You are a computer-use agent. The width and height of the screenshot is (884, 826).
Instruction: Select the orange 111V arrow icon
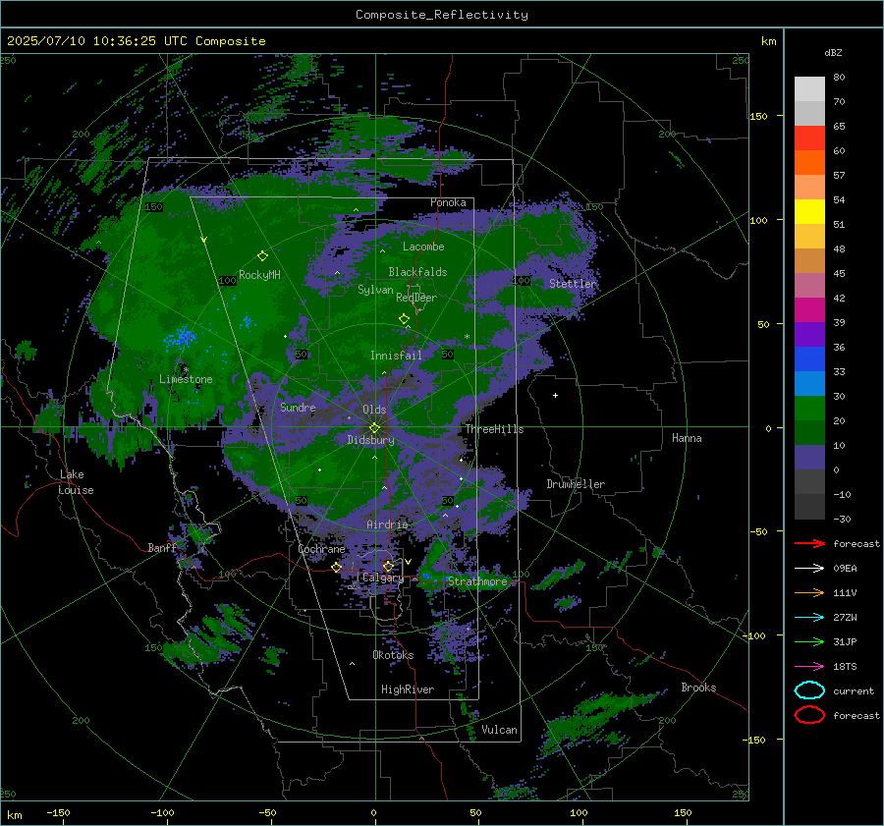[x=809, y=592]
